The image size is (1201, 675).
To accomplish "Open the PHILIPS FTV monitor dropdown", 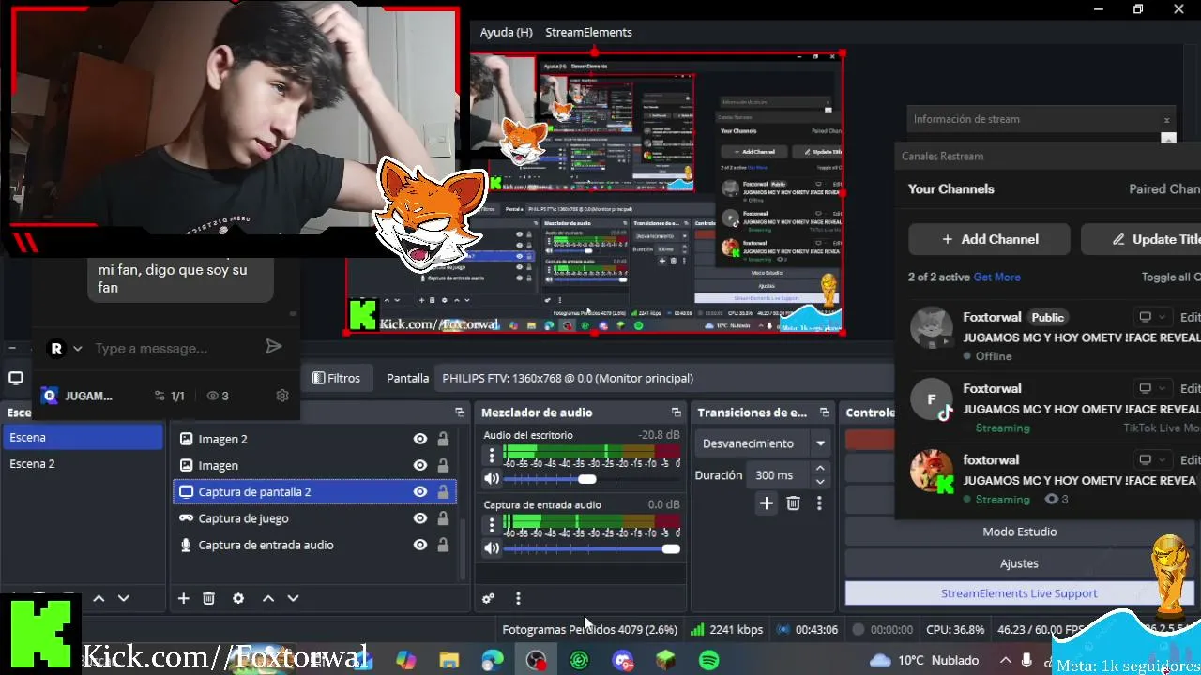I will click(665, 378).
